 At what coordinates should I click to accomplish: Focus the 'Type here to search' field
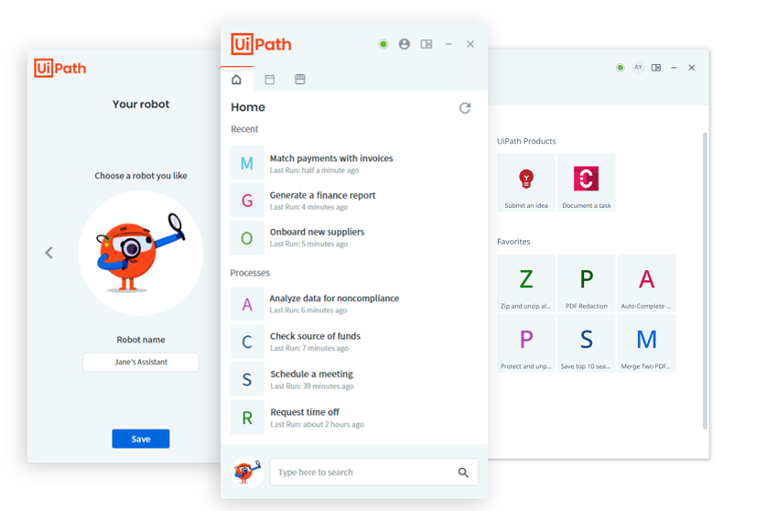pyautogui.click(x=373, y=473)
